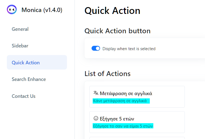
Task: Select Quick Action in the left navigation
Action: click(x=37, y=62)
